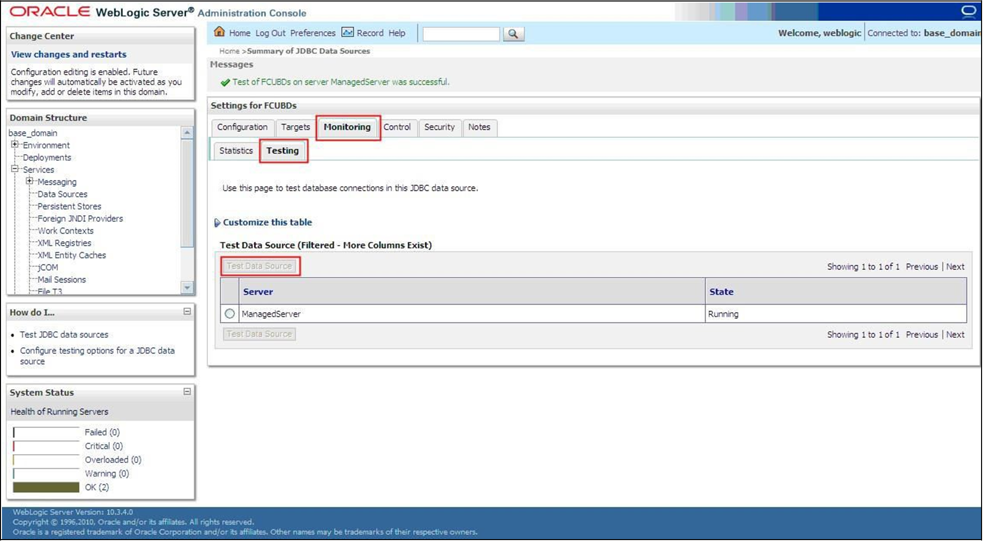
Task: Click the Home house icon in toolbar
Action: [219, 32]
